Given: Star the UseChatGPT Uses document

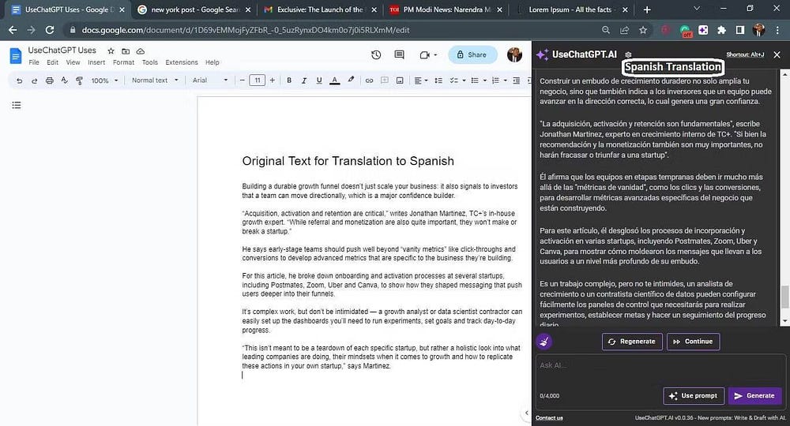Looking at the screenshot, I should [x=111, y=50].
